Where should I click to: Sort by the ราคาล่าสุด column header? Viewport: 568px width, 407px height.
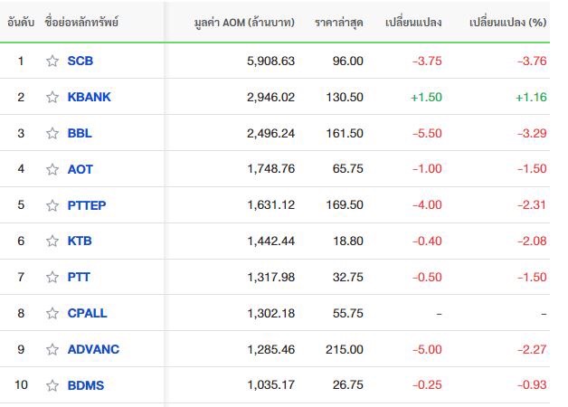pos(338,23)
